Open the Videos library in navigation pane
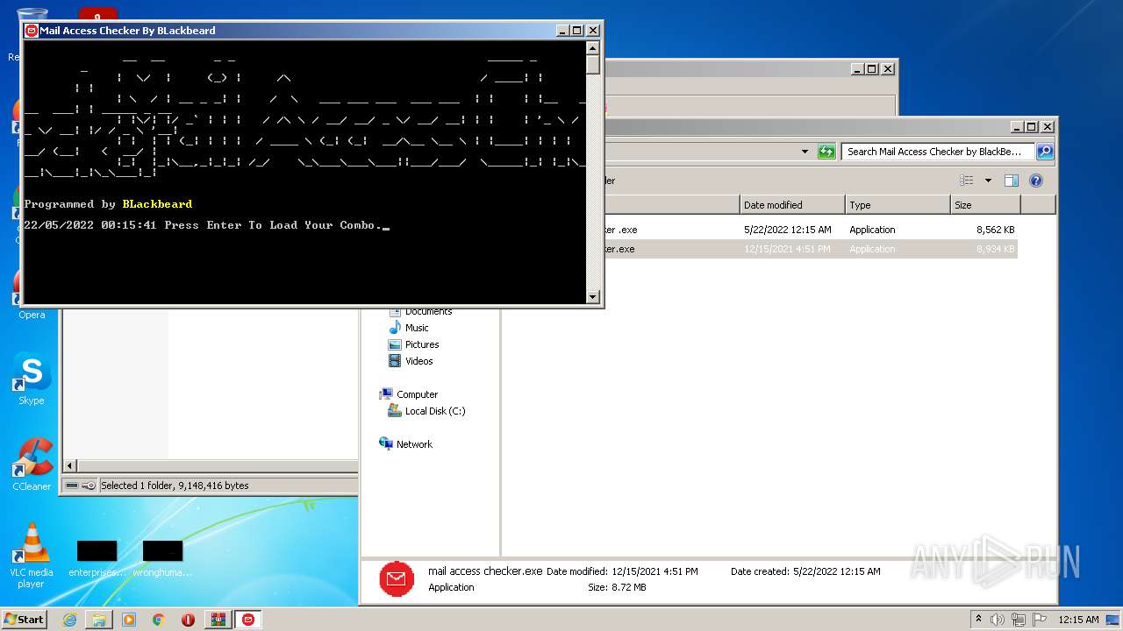The image size is (1123, 631). point(411,361)
